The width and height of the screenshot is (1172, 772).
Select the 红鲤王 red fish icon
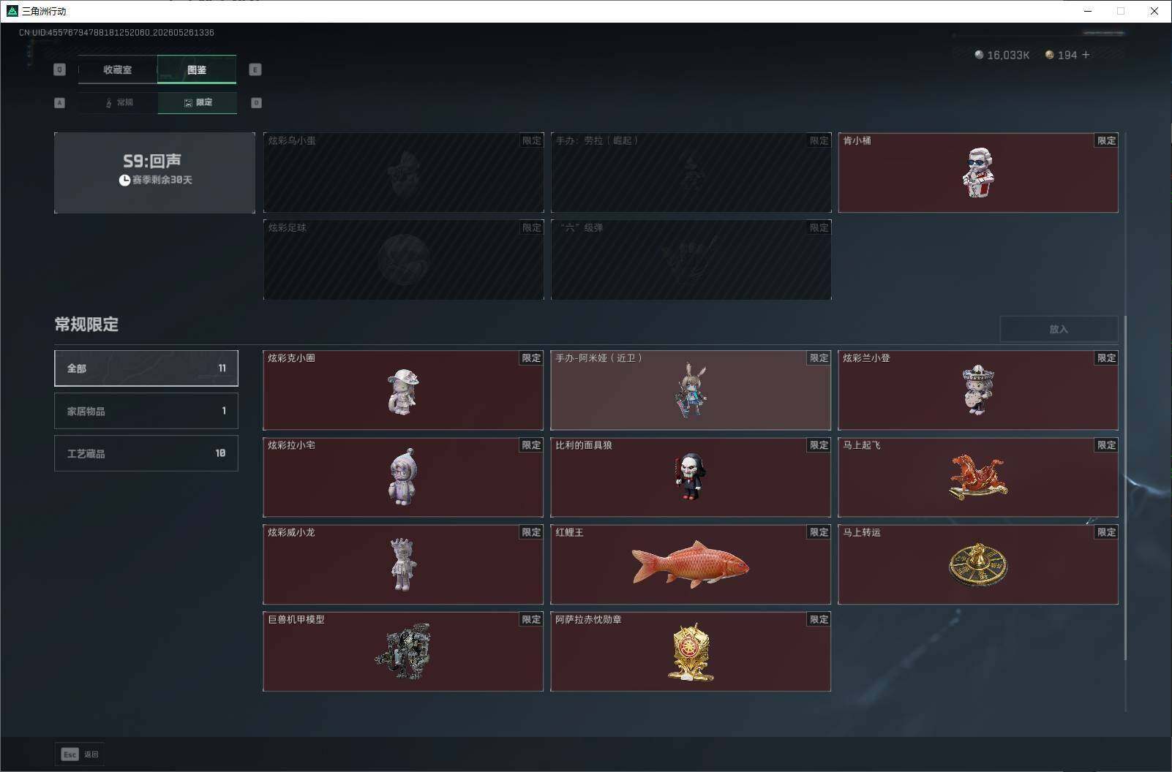690,564
